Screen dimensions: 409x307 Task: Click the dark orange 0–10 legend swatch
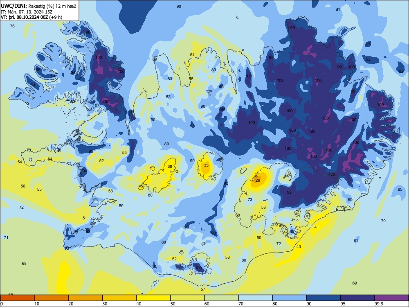pyautogui.click(x=17, y=298)
